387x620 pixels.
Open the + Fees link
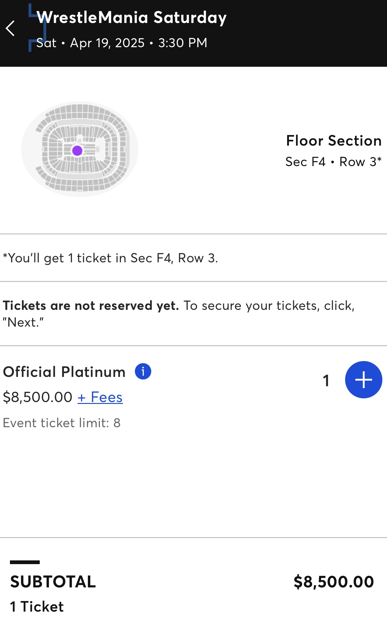[x=100, y=397]
